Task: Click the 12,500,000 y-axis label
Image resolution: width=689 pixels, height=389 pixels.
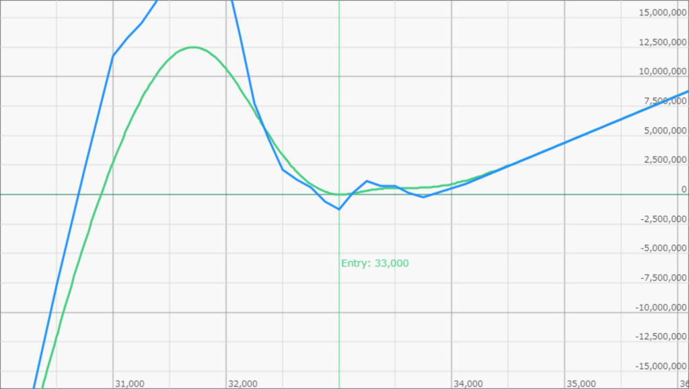Action: (x=663, y=42)
